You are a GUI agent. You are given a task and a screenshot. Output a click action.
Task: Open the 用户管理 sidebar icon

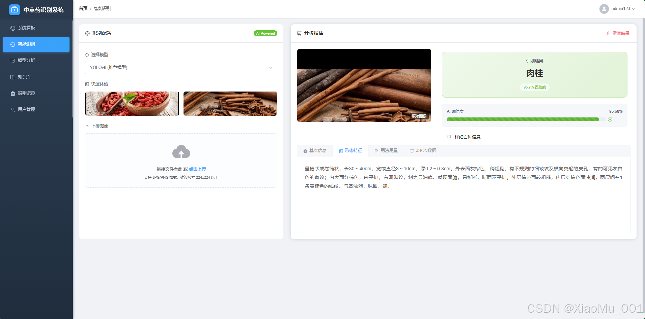pos(13,109)
